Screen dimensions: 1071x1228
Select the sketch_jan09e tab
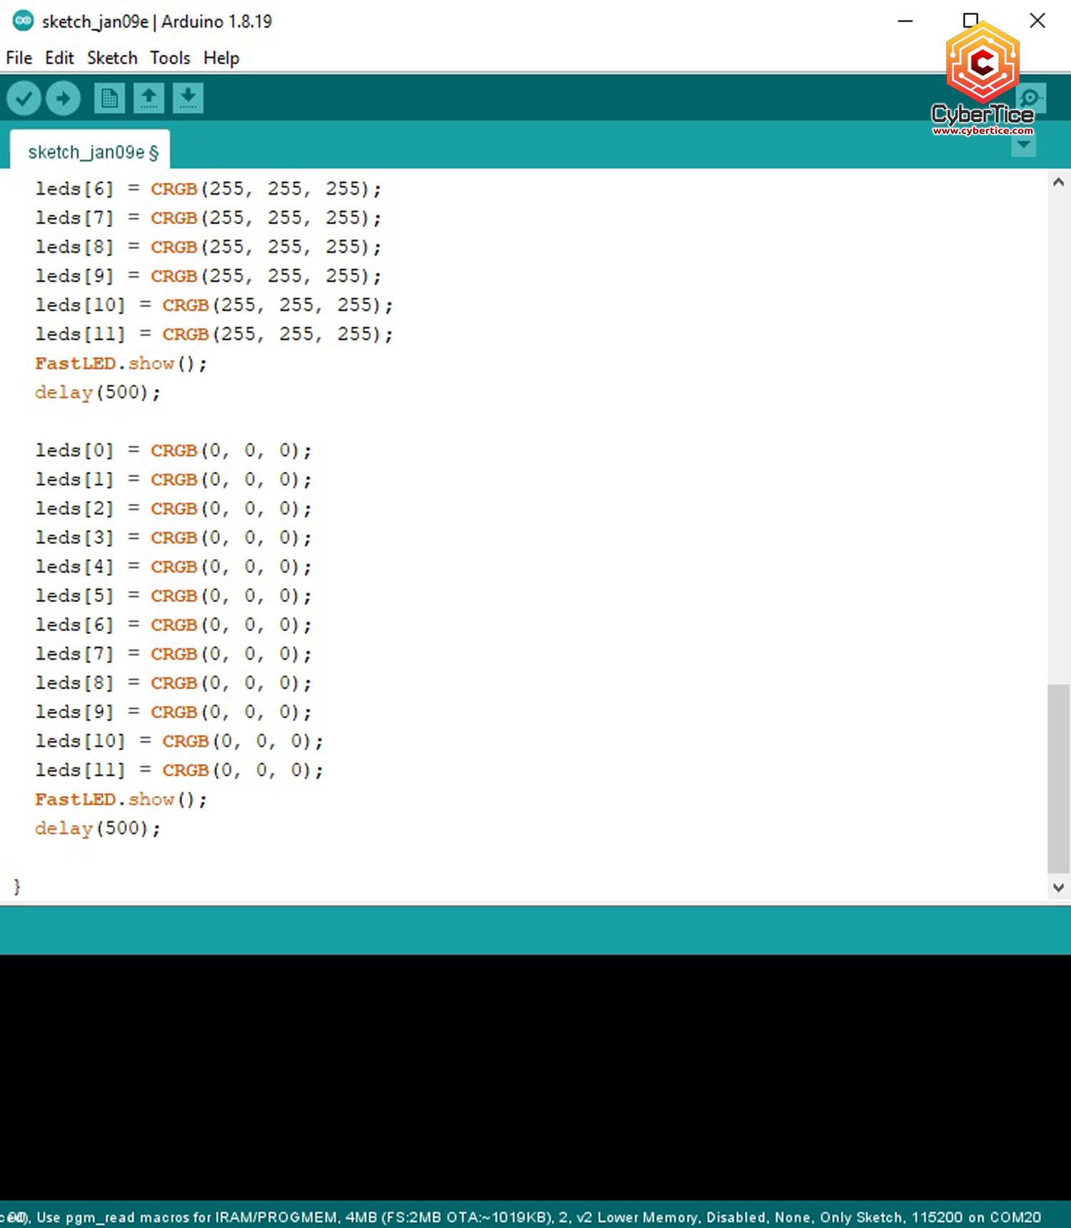click(x=91, y=152)
